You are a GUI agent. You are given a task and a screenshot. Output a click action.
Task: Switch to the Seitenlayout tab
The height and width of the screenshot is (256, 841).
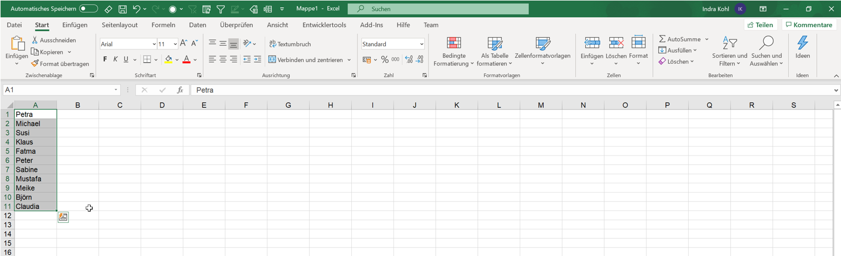[120, 25]
